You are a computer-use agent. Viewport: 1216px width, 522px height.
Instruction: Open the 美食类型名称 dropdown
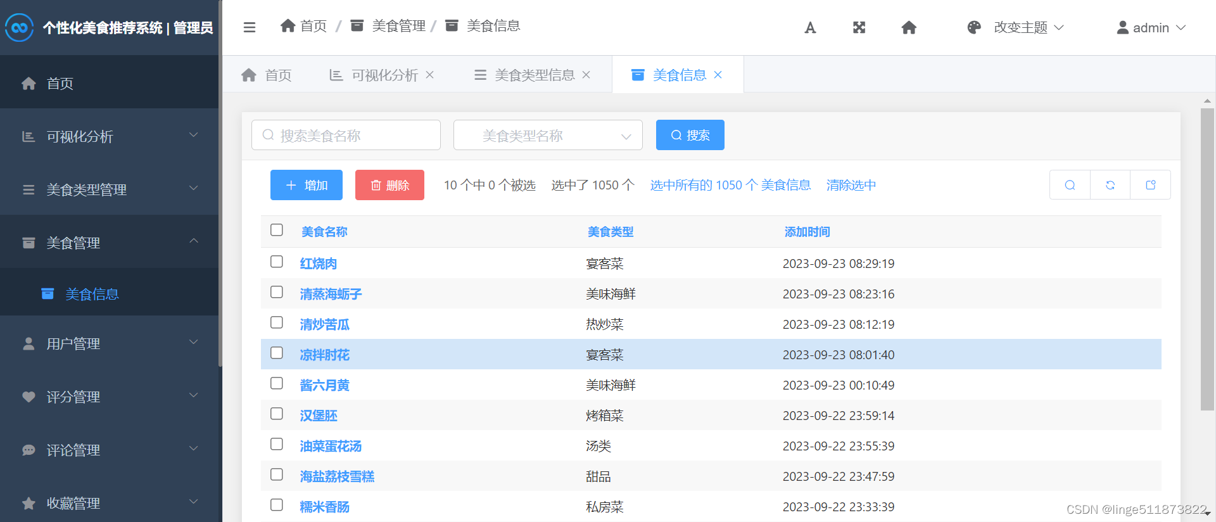[548, 135]
